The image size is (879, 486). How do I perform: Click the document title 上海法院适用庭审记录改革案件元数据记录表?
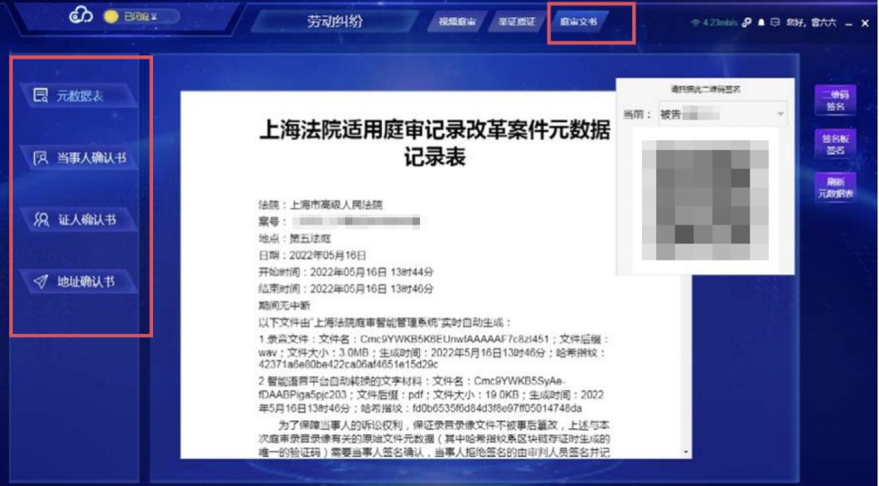pos(435,143)
